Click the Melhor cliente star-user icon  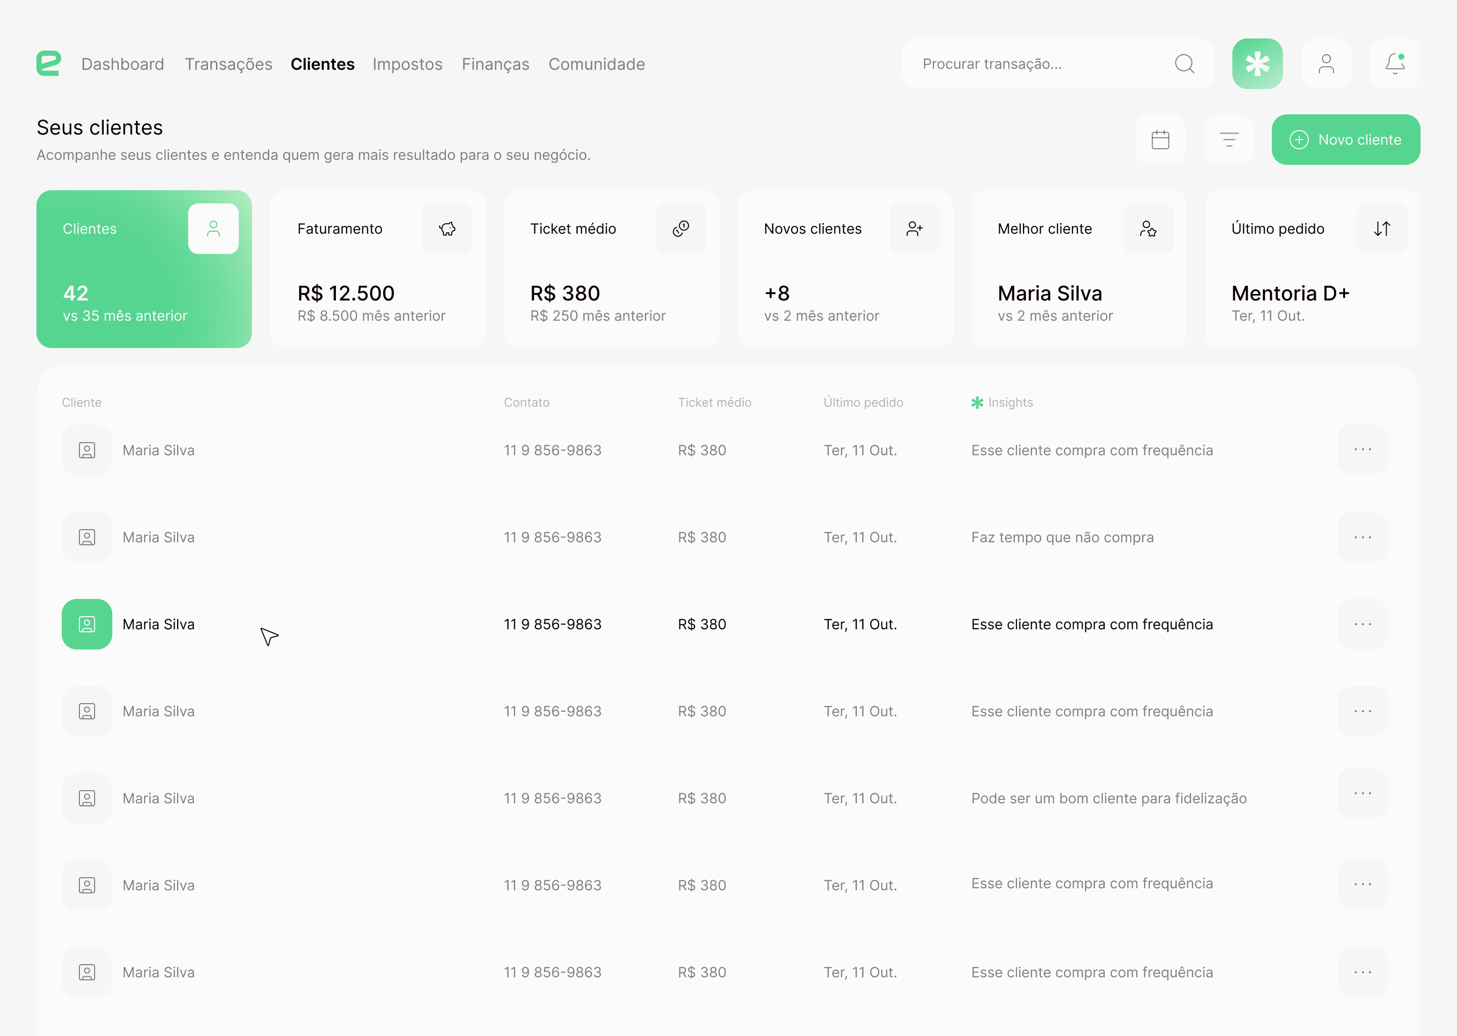tap(1148, 228)
